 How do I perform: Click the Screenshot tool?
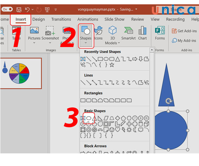point(50,33)
